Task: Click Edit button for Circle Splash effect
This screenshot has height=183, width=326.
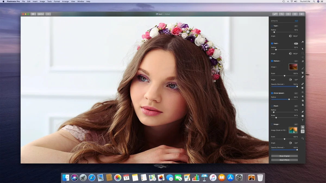Action: [x=296, y=93]
